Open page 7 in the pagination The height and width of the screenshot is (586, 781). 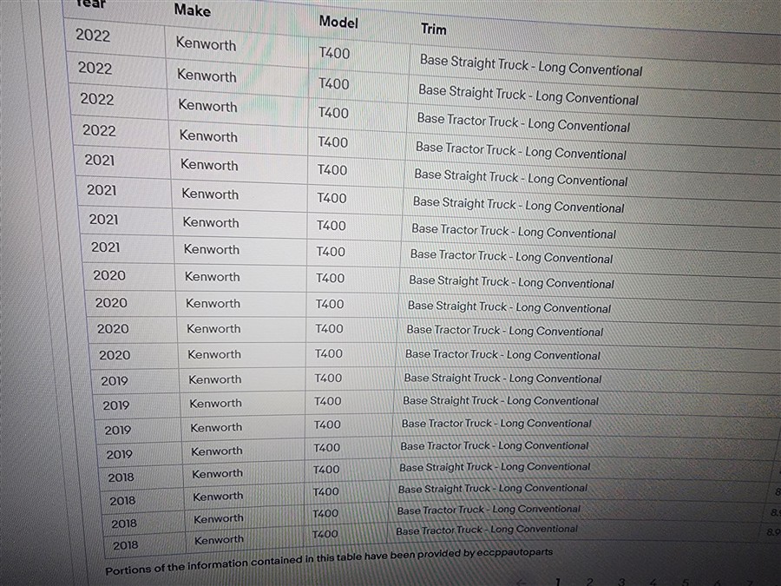(748, 583)
